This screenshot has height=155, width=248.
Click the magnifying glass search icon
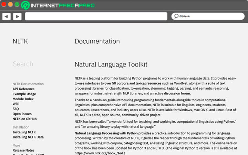(176, 16)
